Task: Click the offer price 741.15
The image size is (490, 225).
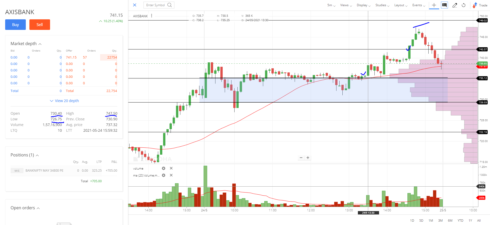Action: tap(71, 57)
